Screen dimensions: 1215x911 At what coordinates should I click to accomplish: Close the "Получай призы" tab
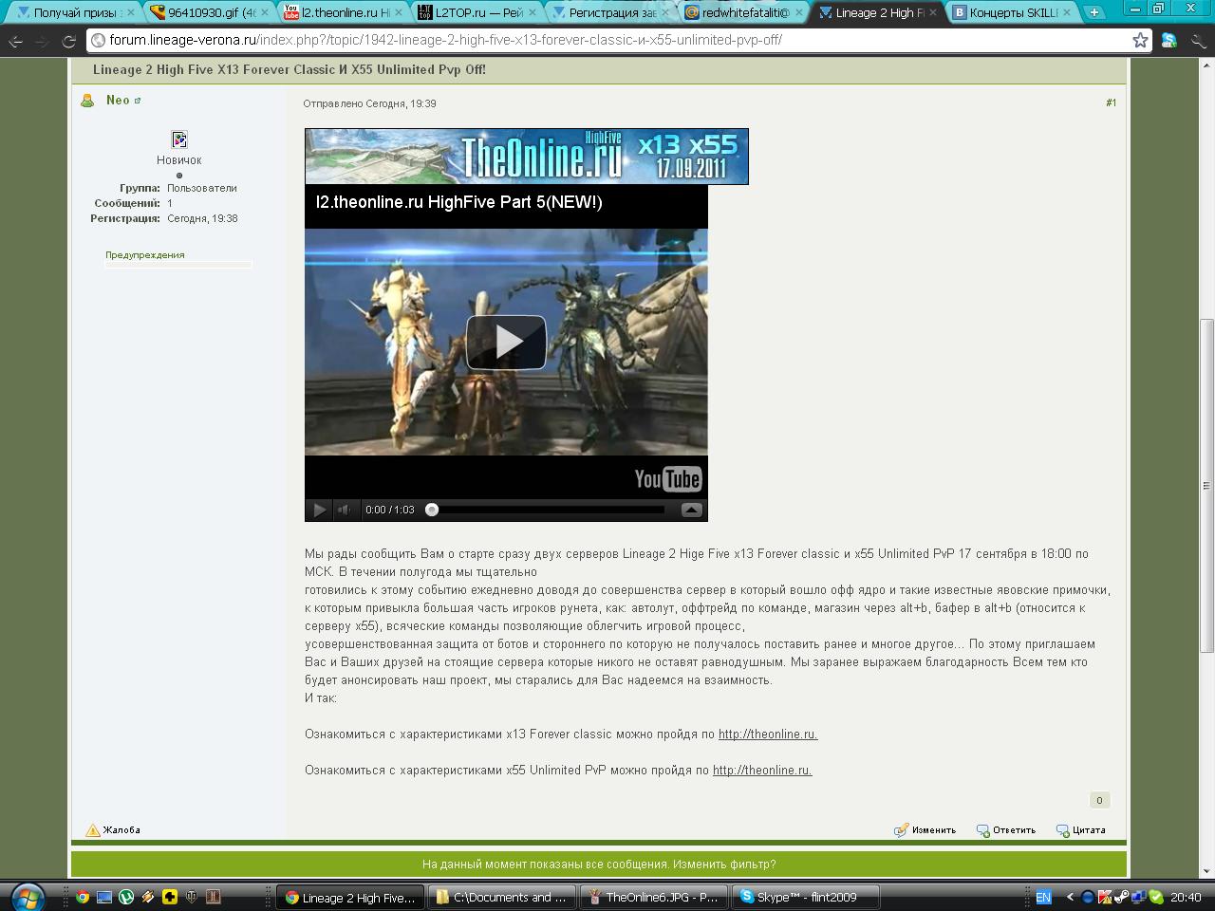(x=130, y=12)
